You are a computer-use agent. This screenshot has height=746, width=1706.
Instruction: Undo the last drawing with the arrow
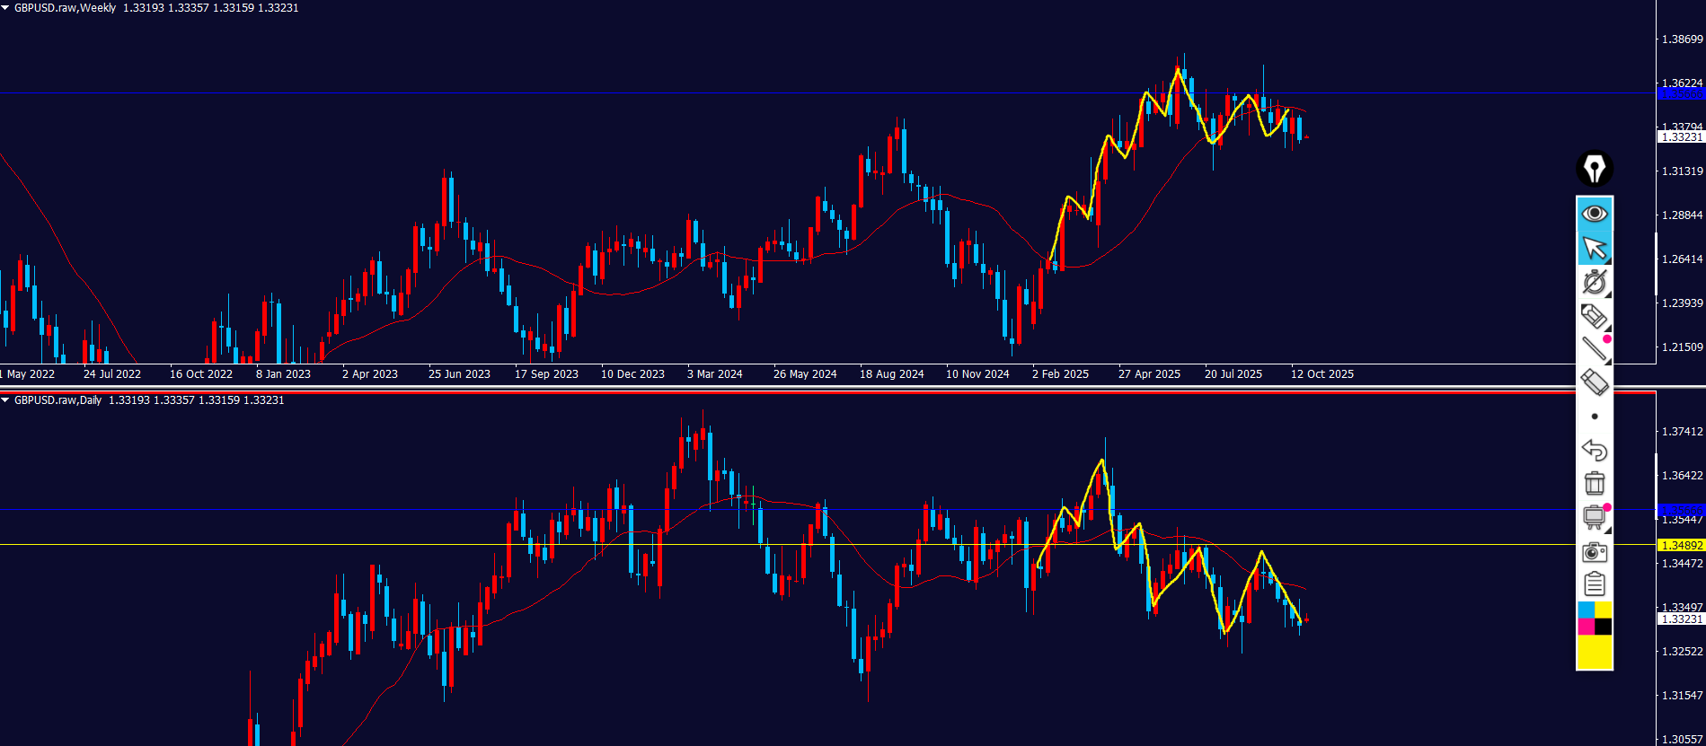pyautogui.click(x=1595, y=450)
